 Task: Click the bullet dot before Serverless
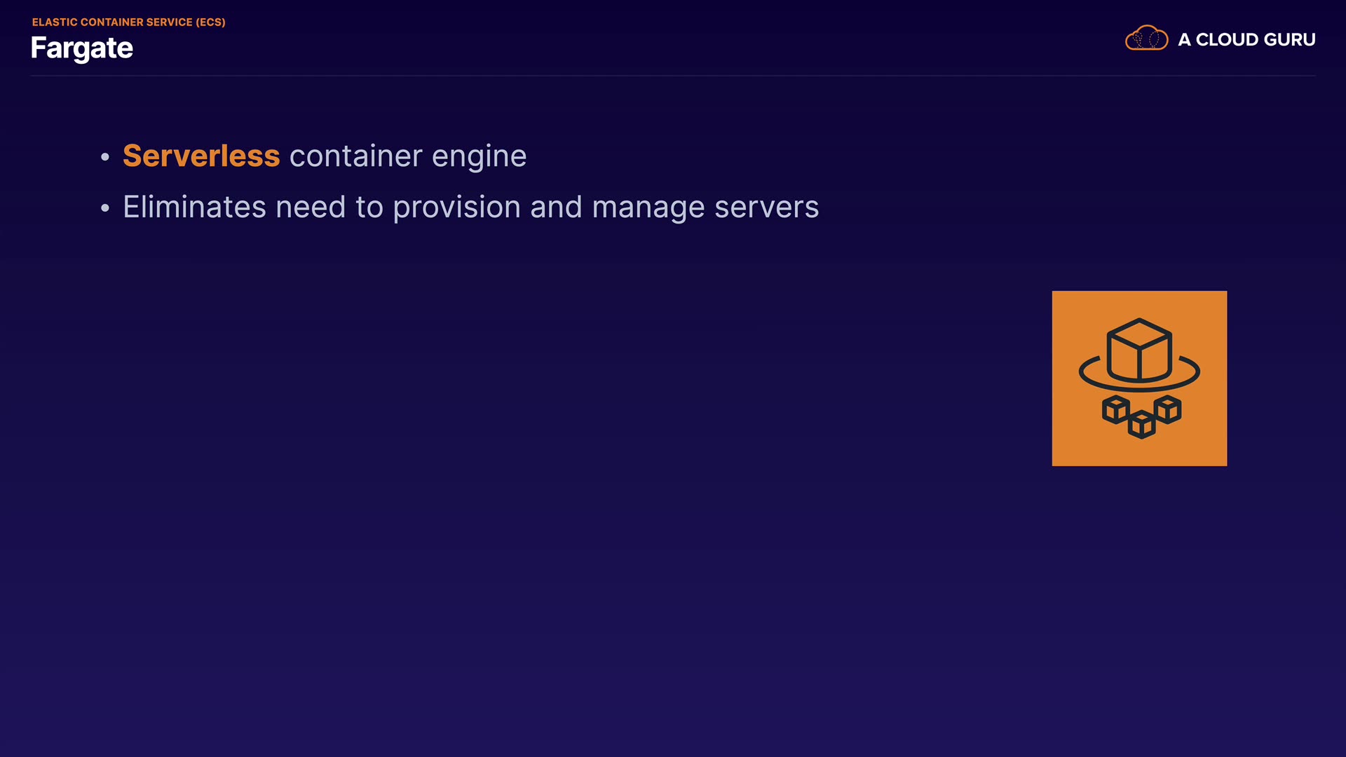click(x=105, y=157)
